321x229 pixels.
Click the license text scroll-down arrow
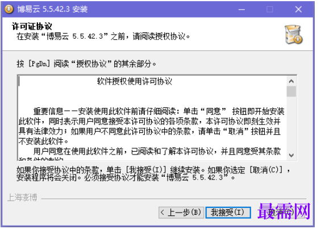tap(291, 155)
